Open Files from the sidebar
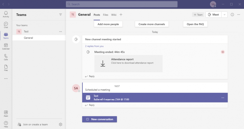 tap(6, 68)
